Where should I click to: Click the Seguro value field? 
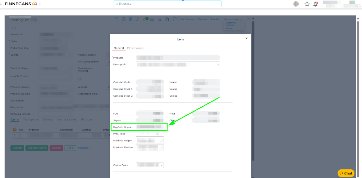(x=150, y=120)
